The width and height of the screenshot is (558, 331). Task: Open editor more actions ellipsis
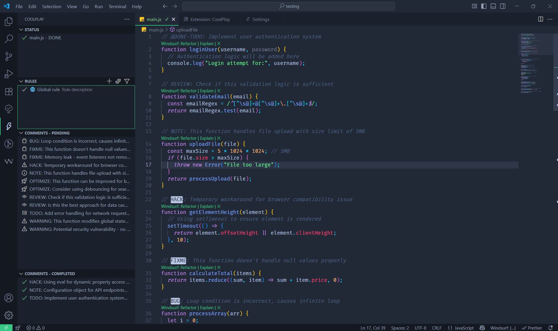[550, 19]
